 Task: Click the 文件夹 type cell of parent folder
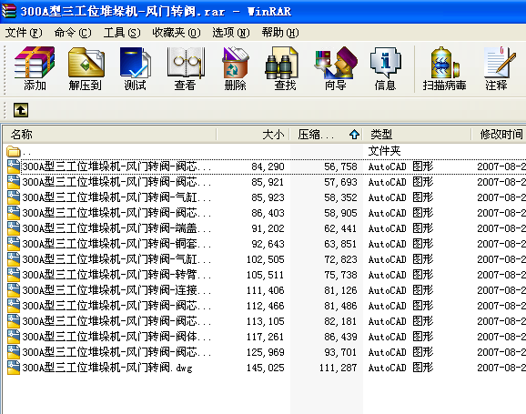tap(384, 151)
